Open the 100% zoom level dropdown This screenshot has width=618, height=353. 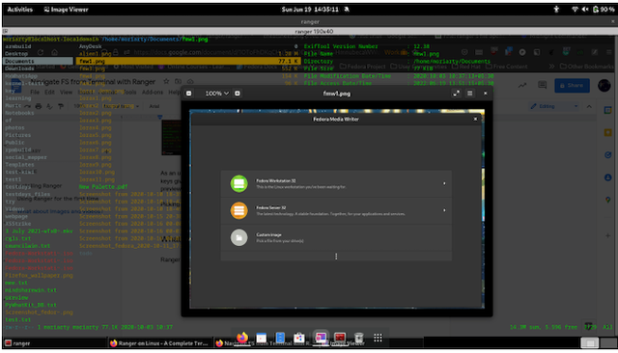(x=216, y=94)
